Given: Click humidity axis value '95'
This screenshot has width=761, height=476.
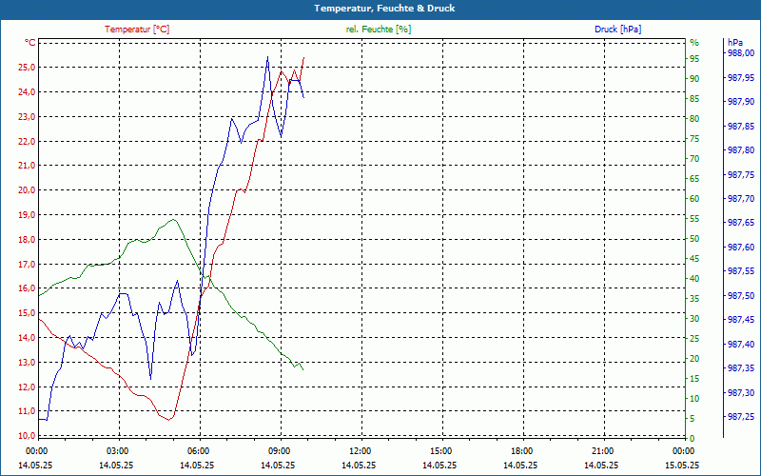Looking at the screenshot, I should (x=694, y=59).
